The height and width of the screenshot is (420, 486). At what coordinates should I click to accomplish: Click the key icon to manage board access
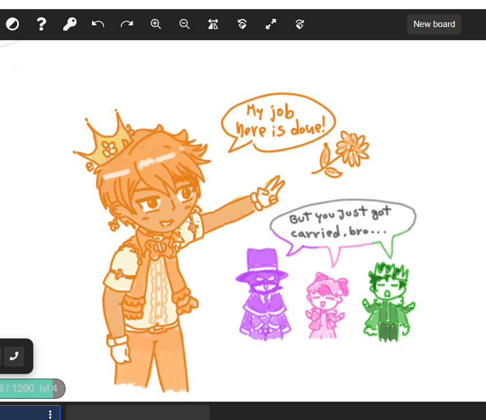click(x=70, y=24)
